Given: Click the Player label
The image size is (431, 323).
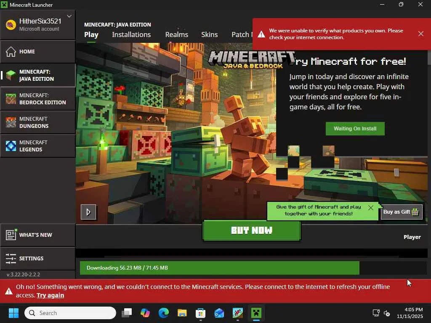Looking at the screenshot, I should click(412, 237).
